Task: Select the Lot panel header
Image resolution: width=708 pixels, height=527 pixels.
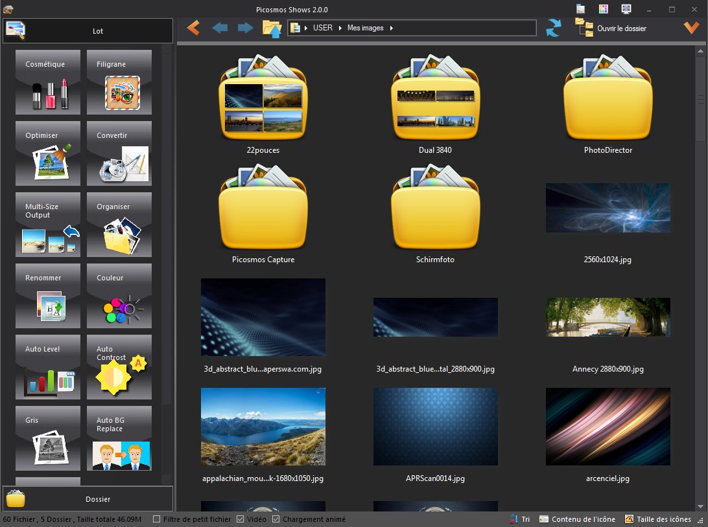Action: coord(88,30)
